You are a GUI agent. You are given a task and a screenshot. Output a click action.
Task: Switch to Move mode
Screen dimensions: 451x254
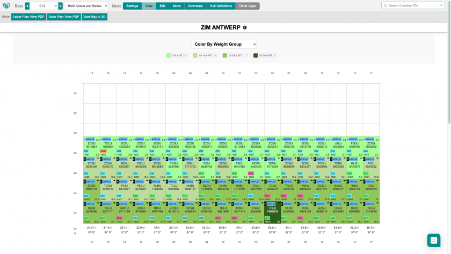point(177,6)
